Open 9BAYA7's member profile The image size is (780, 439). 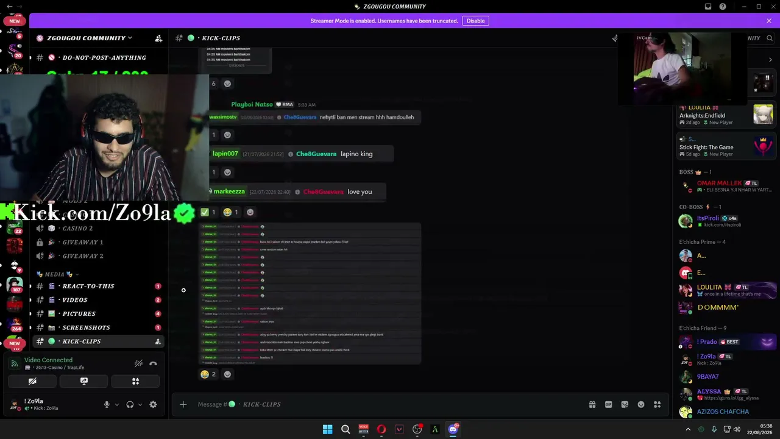coord(726,377)
